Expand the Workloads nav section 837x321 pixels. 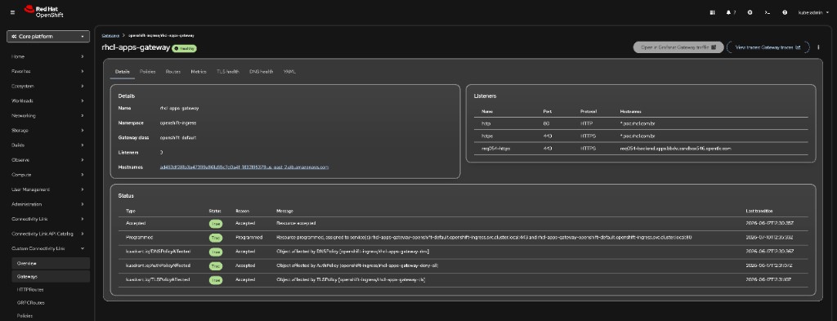click(48, 100)
